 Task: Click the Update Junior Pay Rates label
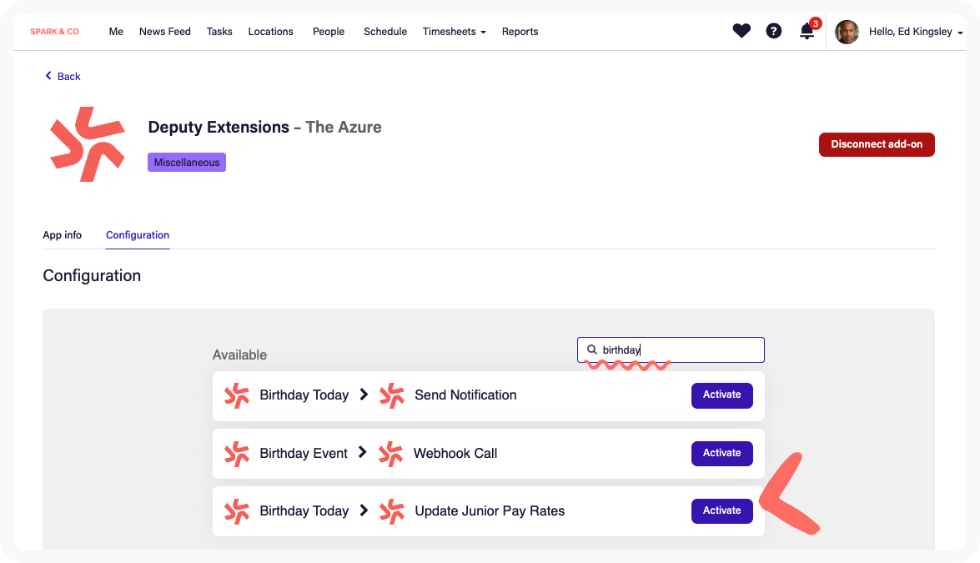point(490,511)
